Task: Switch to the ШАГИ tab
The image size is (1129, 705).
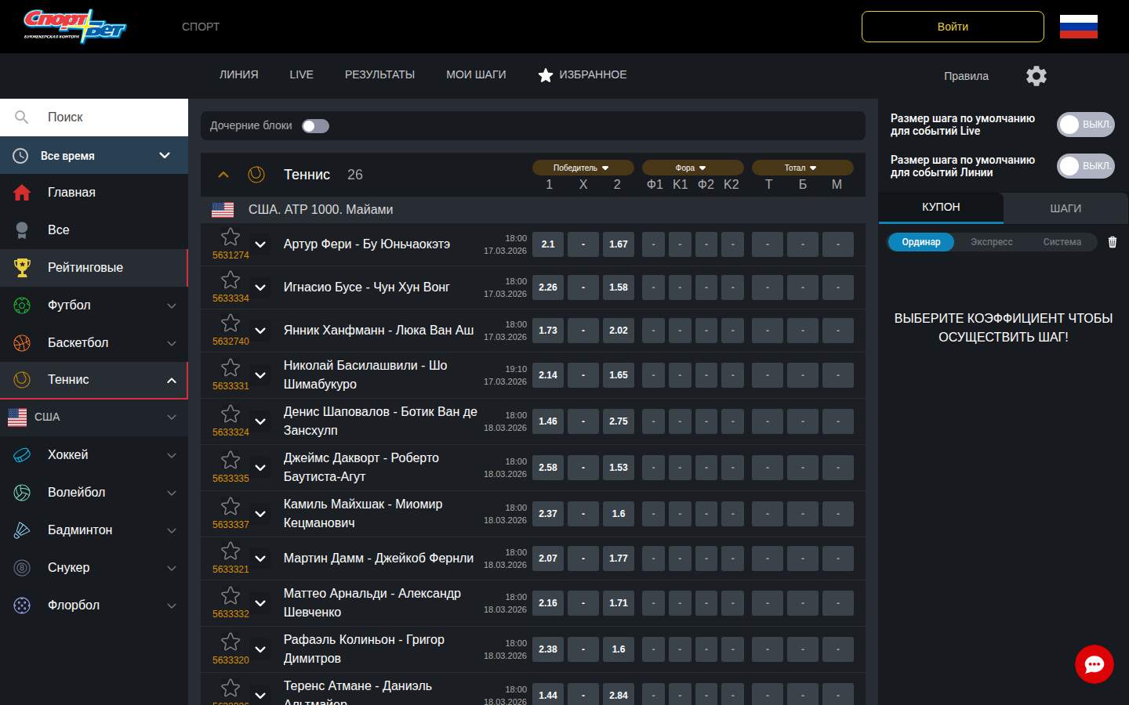Action: 1065,208
